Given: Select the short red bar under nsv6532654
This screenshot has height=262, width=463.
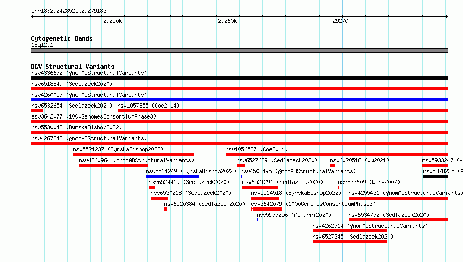Looking at the screenshot, I should (36, 111).
